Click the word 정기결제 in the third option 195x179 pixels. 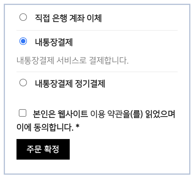coord(90,84)
